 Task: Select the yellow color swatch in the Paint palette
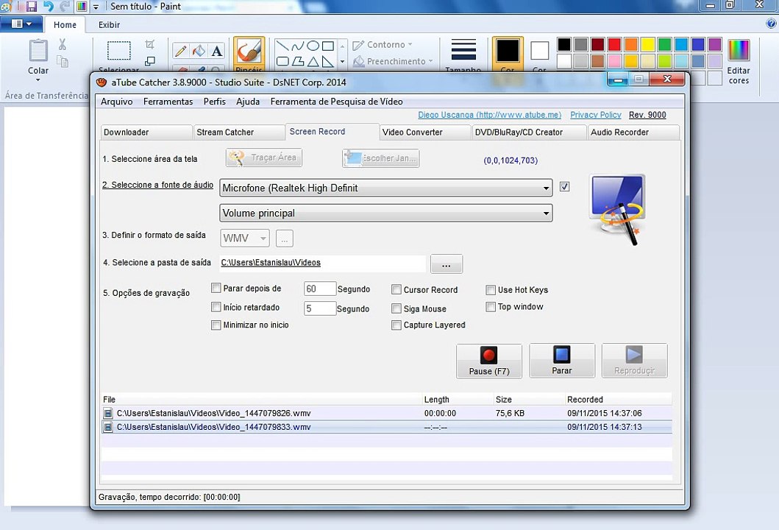point(648,45)
